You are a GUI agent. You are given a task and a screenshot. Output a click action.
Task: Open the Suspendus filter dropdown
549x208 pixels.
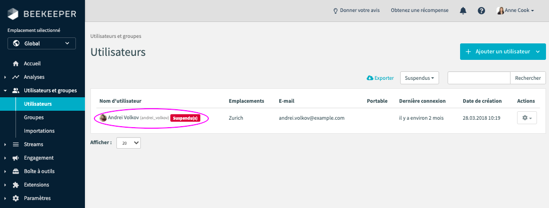419,78
